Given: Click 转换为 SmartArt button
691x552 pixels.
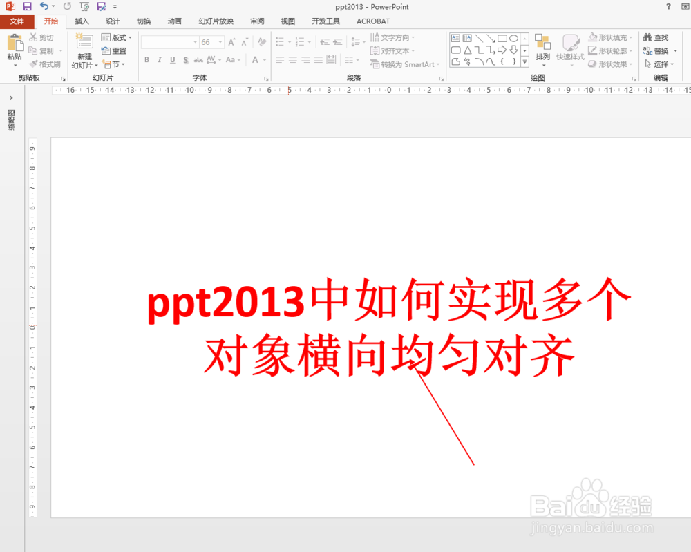Looking at the screenshot, I should (405, 64).
